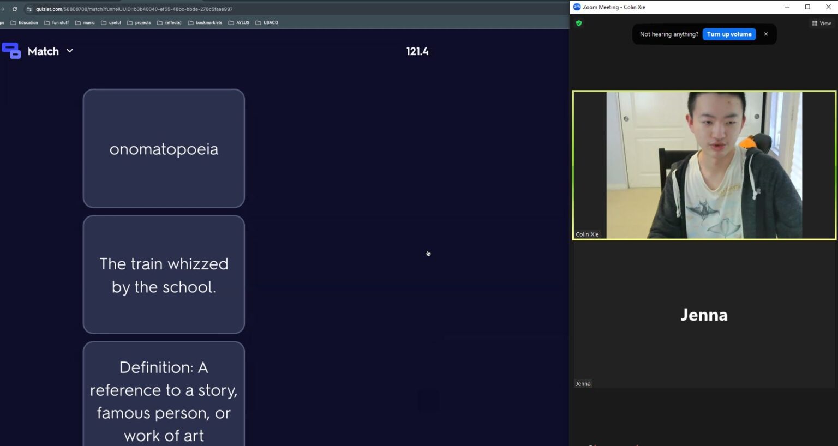Click the Quizlet Match logo icon
The width and height of the screenshot is (838, 446).
click(x=11, y=51)
